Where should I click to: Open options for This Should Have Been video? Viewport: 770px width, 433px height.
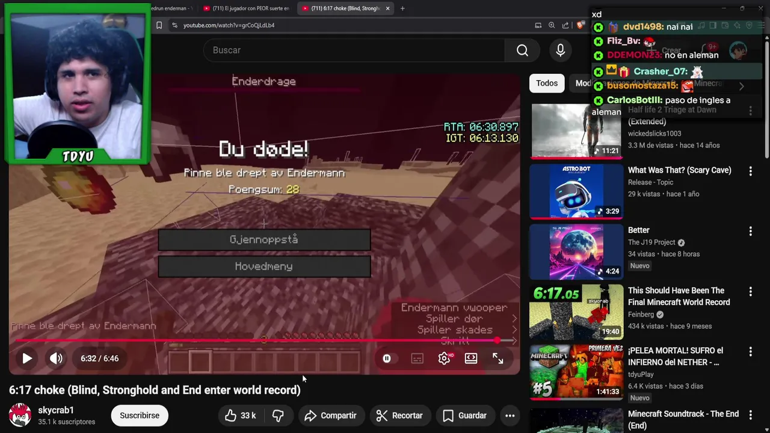[x=750, y=292]
